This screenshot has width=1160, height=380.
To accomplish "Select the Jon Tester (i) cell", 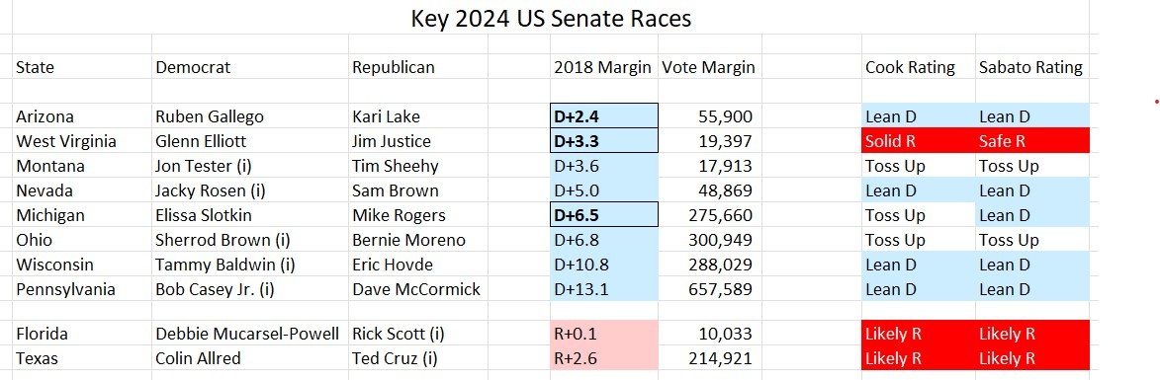I will [250, 166].
